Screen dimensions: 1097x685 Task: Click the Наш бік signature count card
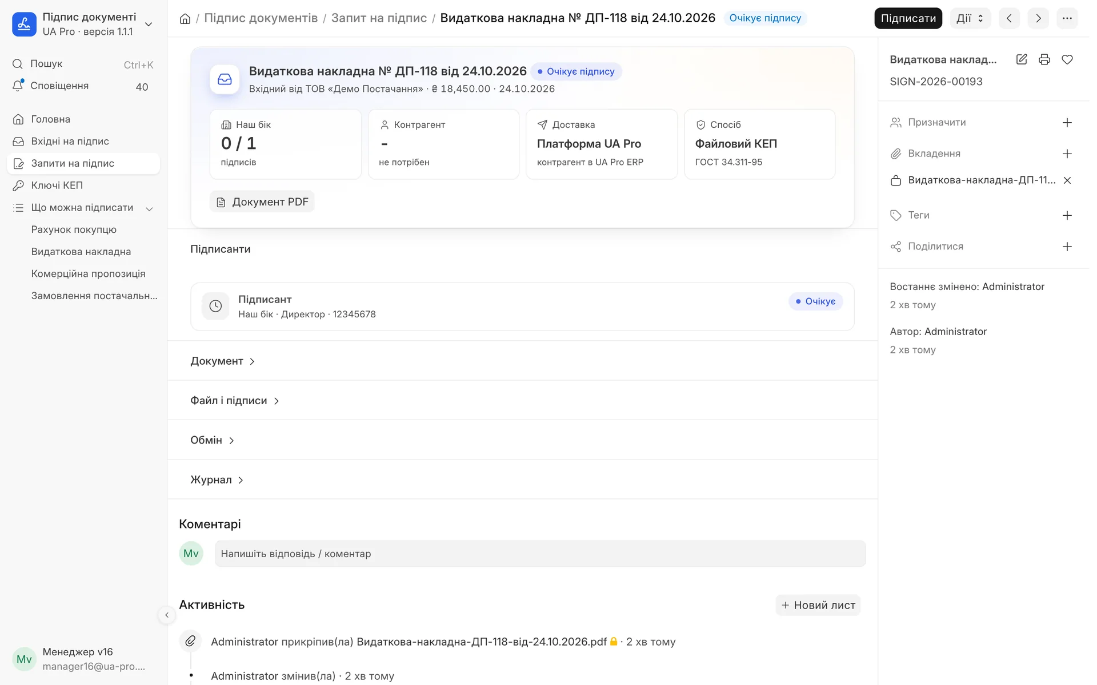[286, 144]
